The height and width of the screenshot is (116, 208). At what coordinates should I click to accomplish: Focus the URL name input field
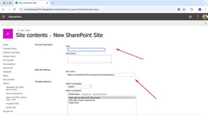(x=125, y=75)
